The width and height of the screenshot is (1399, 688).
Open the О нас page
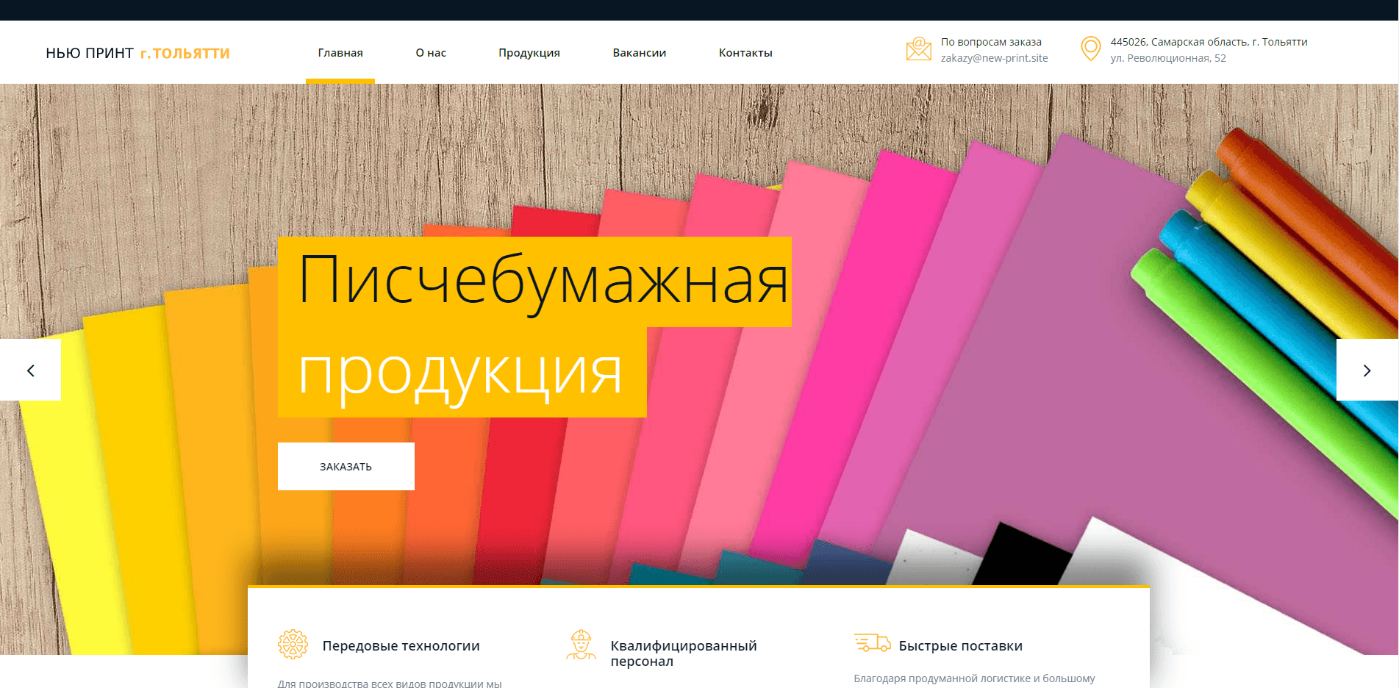(431, 53)
